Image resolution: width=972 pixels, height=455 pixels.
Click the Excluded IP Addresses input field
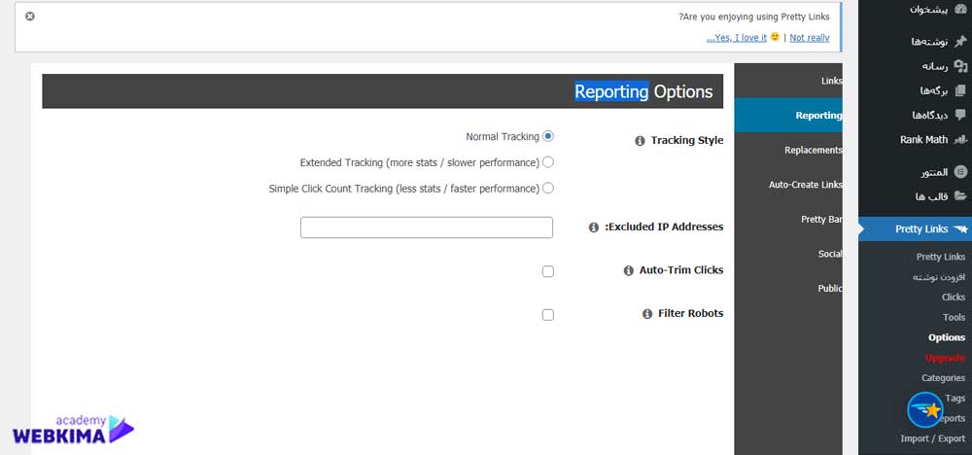click(x=427, y=227)
